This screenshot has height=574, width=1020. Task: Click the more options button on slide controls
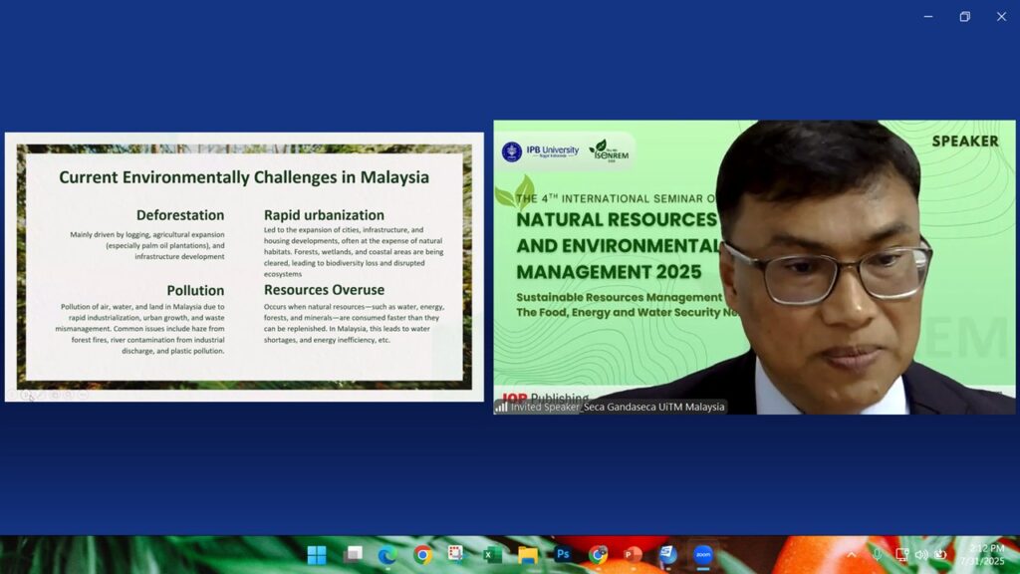point(84,395)
